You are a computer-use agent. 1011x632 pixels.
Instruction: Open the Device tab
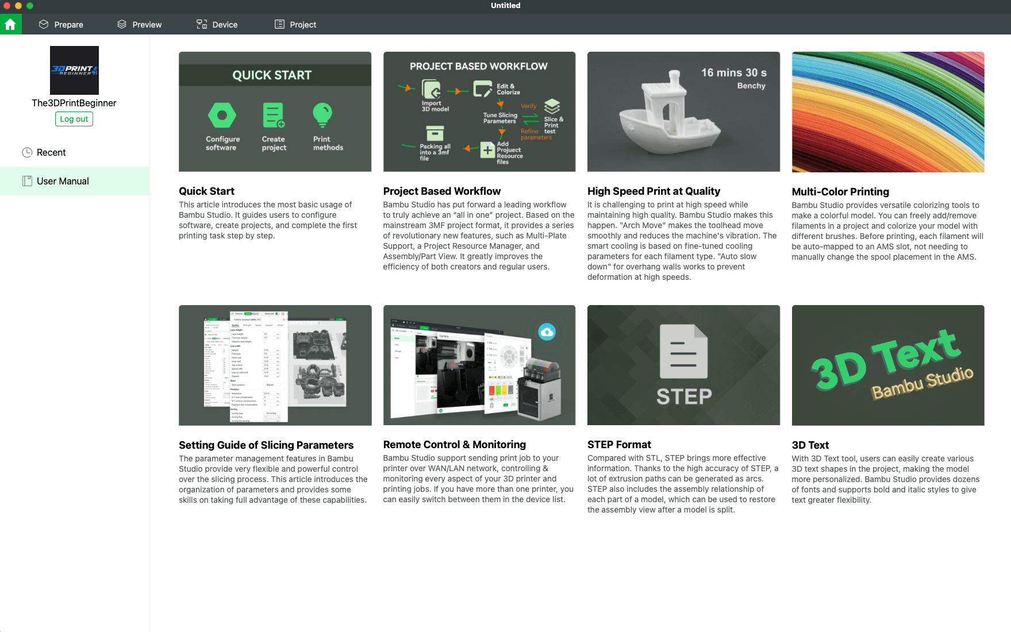click(x=224, y=25)
